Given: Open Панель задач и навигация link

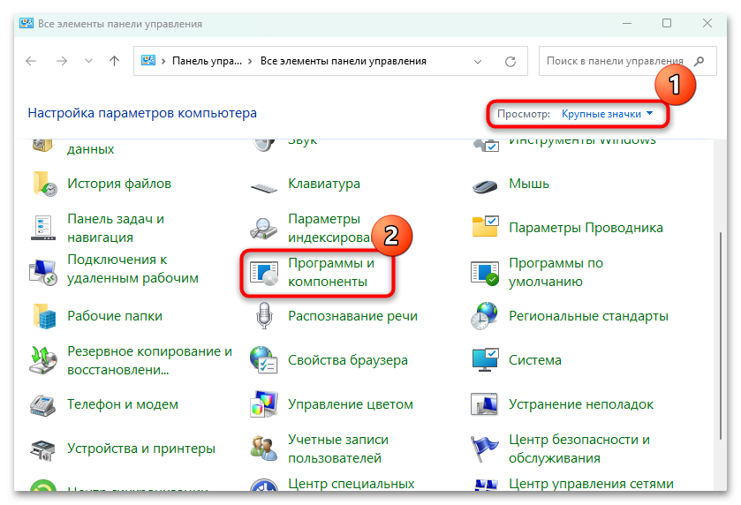Looking at the screenshot, I should [116, 228].
